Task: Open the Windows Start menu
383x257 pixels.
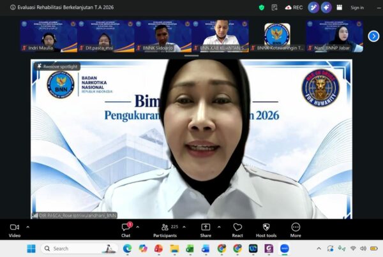Action: (x=31, y=249)
